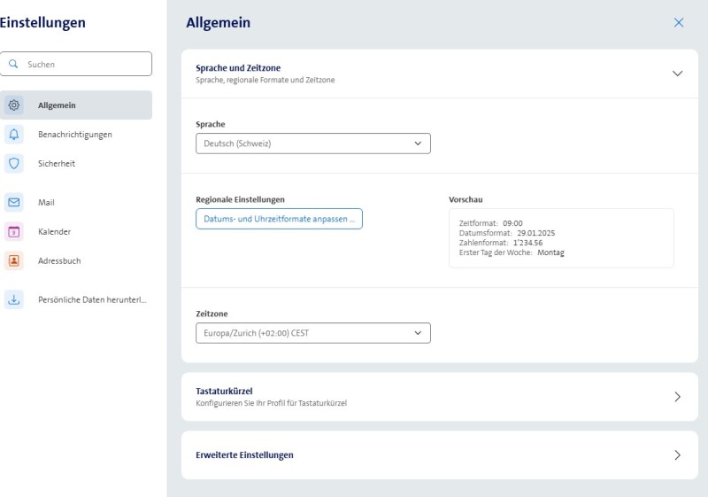Click the Allgemein gear icon
Viewport: 708px width, 497px height.
pyautogui.click(x=14, y=105)
